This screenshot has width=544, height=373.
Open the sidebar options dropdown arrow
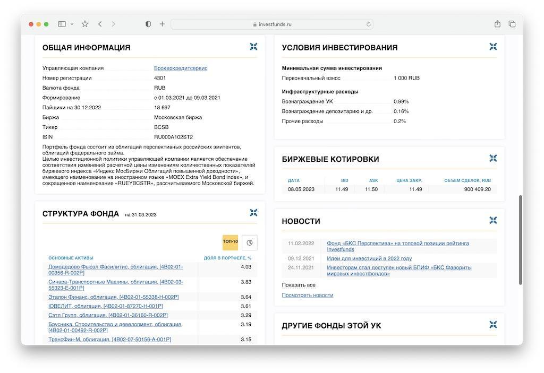(72, 24)
